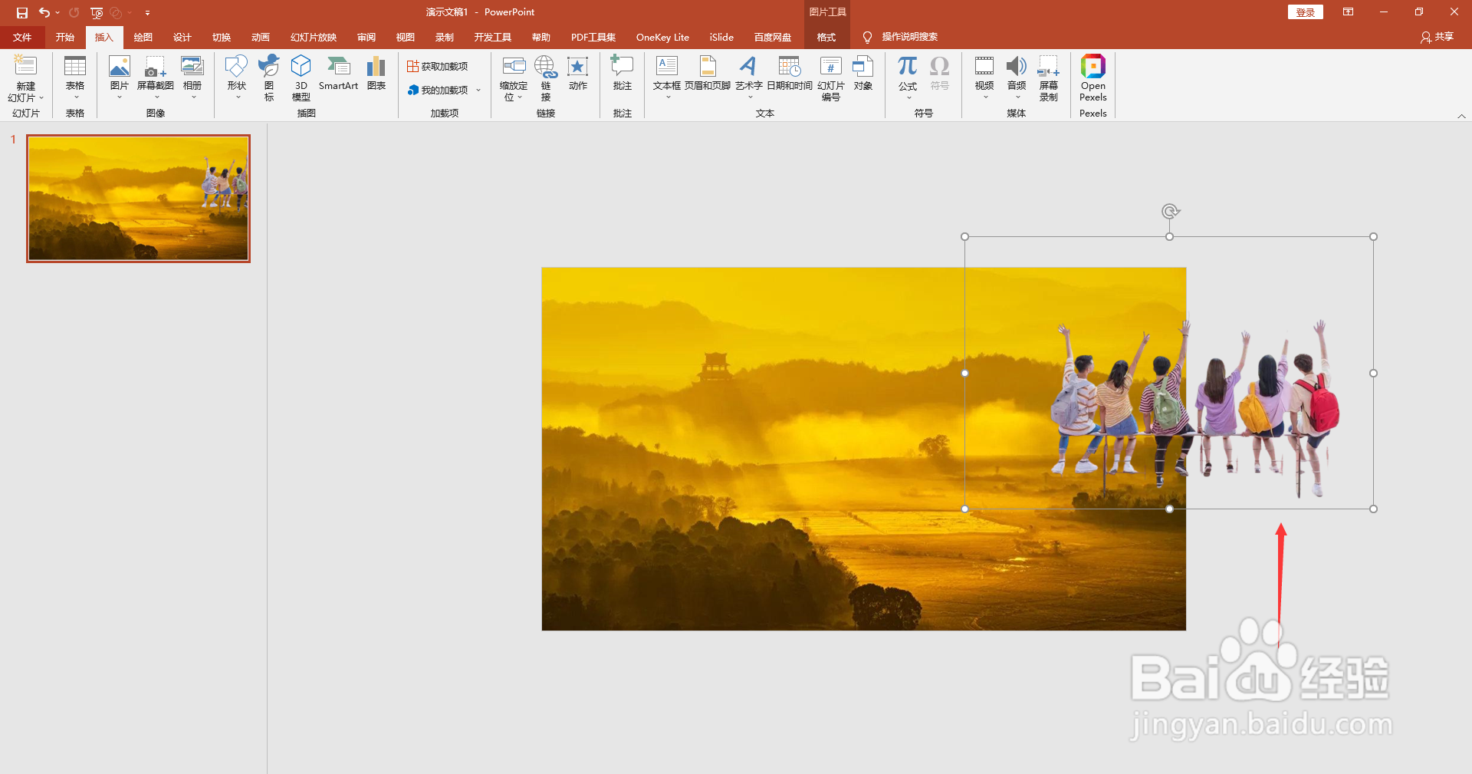This screenshot has width=1472, height=774.
Task: Collapse the ribbon with the chevron
Action: click(1461, 116)
